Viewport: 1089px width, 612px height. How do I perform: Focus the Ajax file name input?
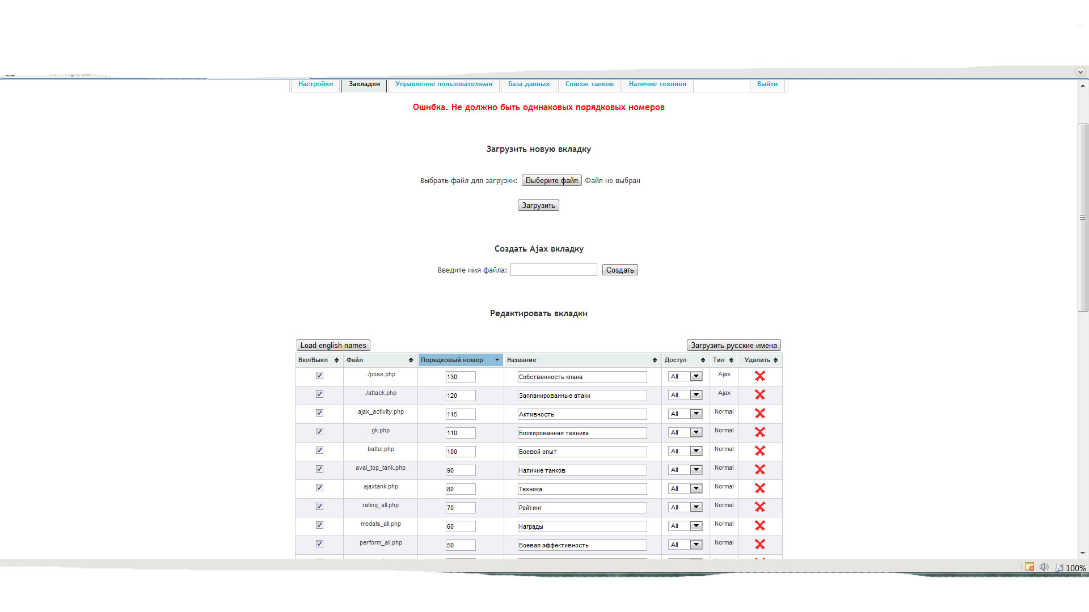[x=554, y=270]
